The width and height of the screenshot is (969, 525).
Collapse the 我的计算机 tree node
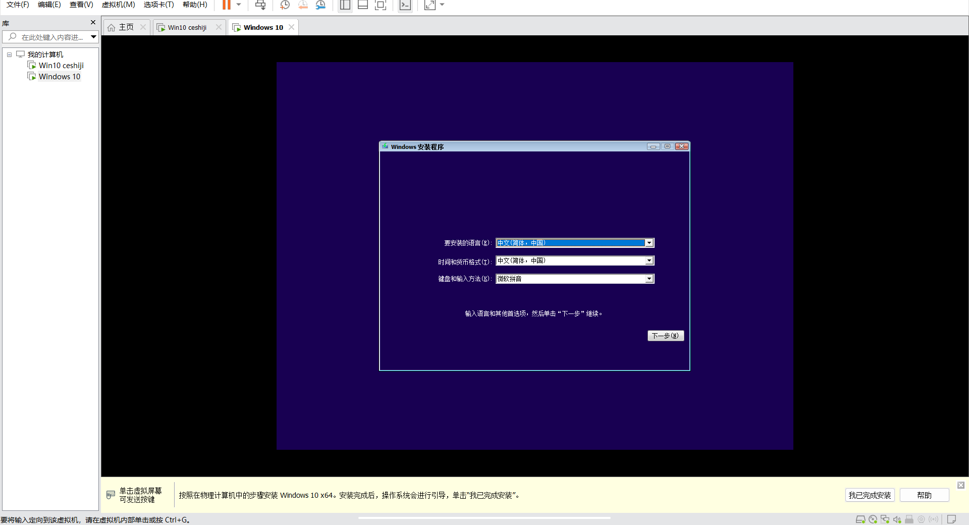tap(9, 55)
